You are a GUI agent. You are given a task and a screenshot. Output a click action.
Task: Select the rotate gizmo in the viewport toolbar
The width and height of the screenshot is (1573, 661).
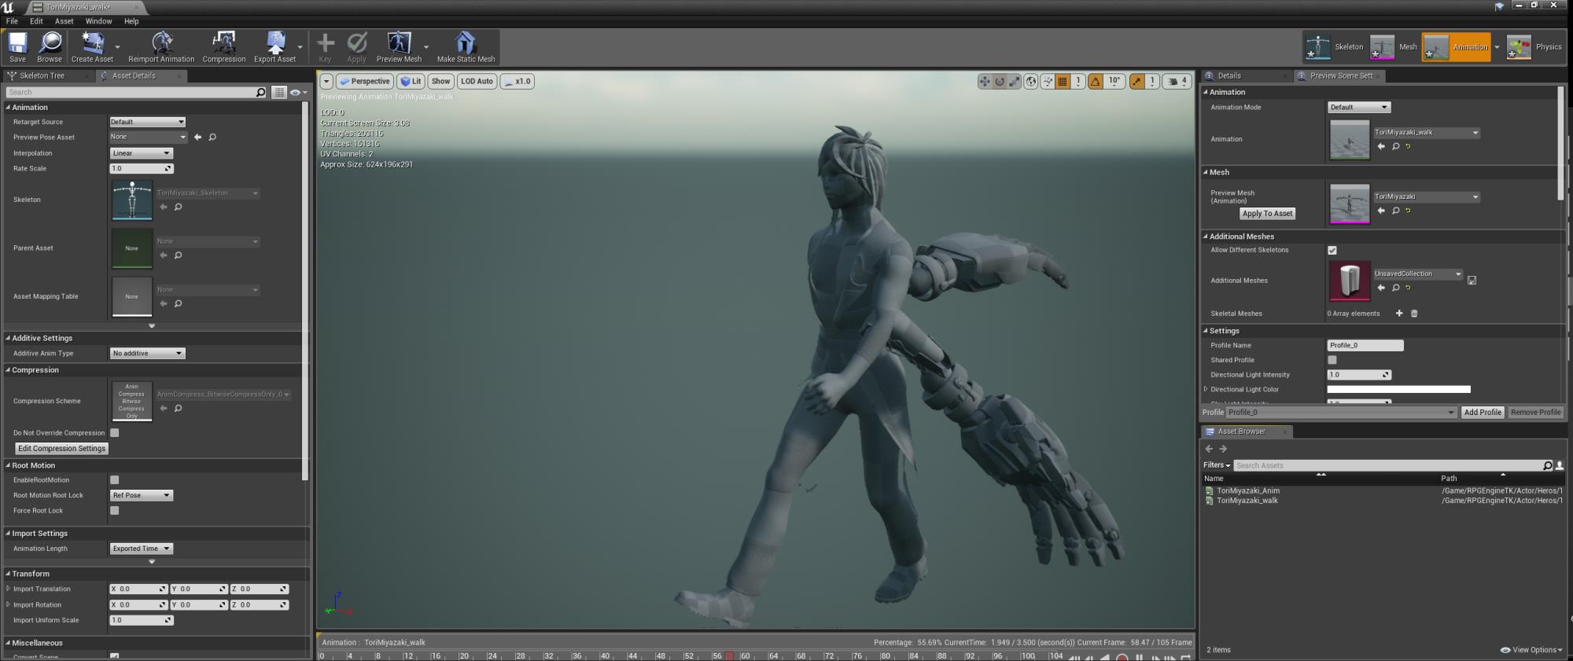pyautogui.click(x=1000, y=81)
